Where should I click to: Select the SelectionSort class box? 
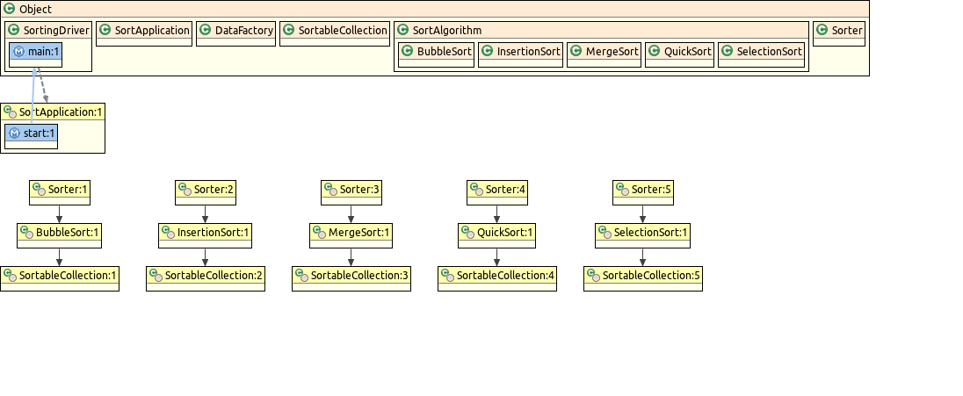pyautogui.click(x=761, y=52)
